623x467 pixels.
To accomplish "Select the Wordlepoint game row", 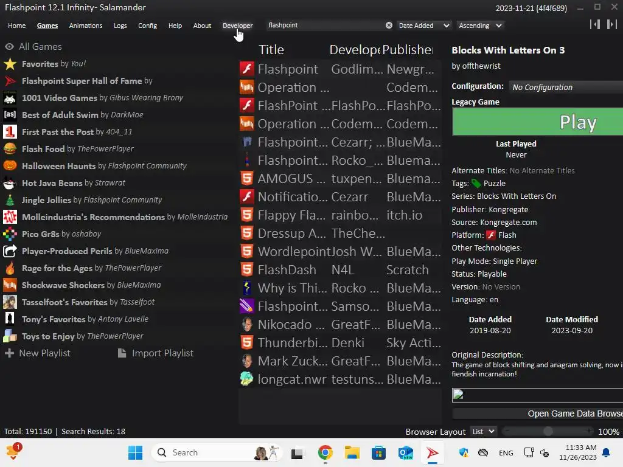I will (341, 251).
